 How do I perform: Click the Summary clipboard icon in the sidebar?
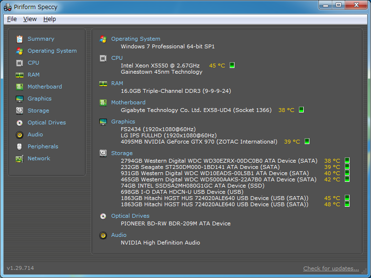[x=20, y=39]
